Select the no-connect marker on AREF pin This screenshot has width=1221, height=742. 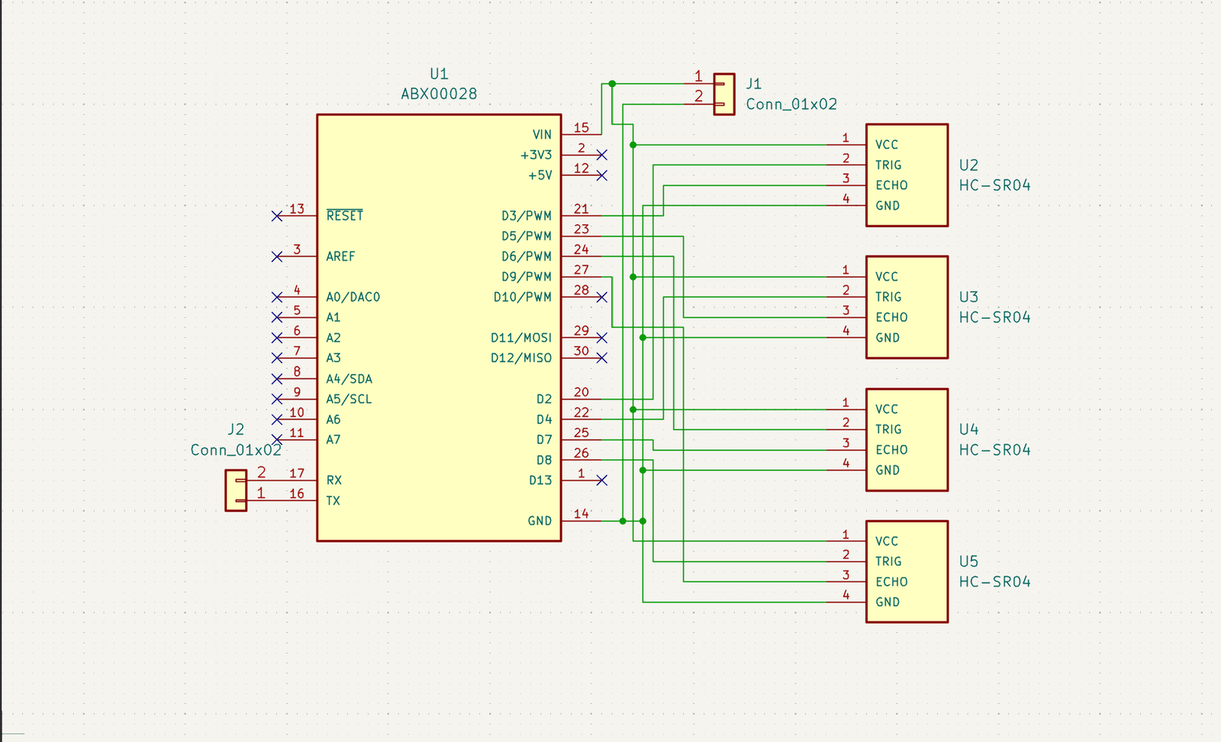tap(277, 256)
